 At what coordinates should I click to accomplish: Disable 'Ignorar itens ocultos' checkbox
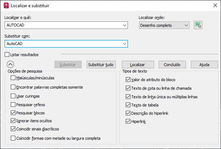pyautogui.click(x=13, y=121)
